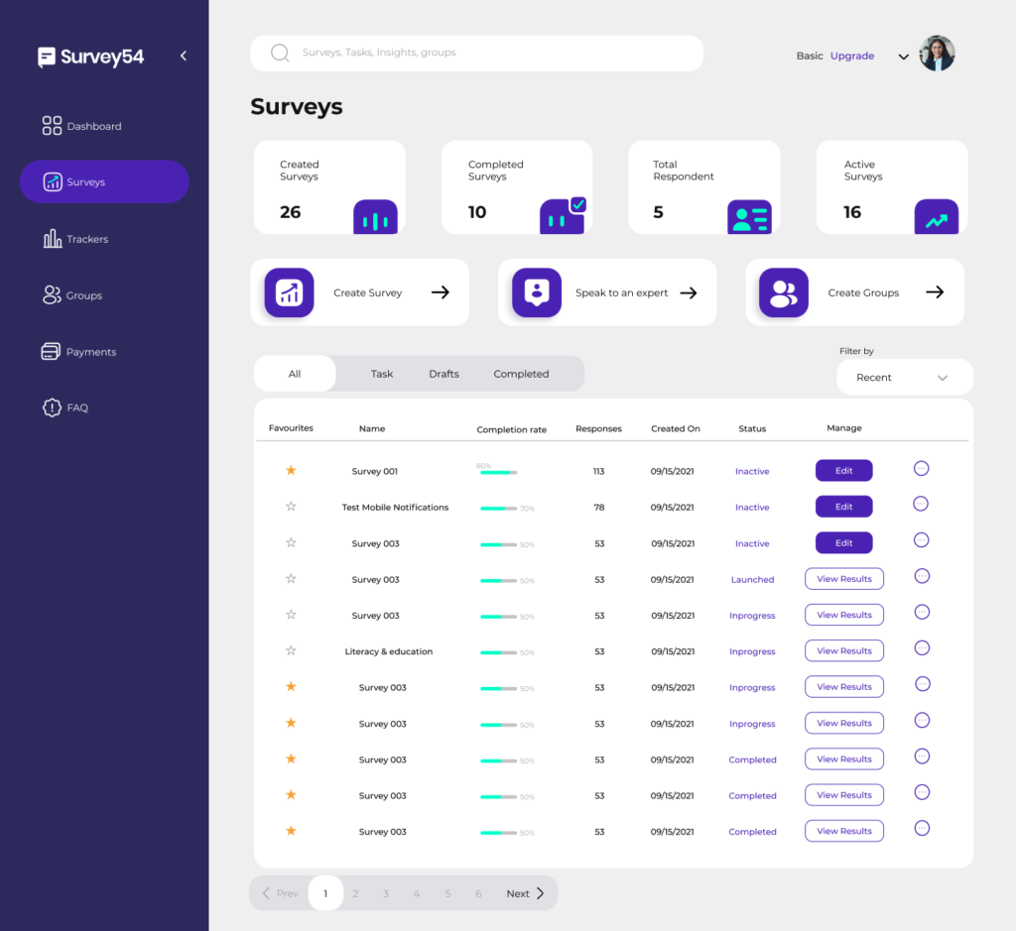The height and width of the screenshot is (931, 1016).
Task: Open options menu for Survey 001 row
Action: click(921, 468)
